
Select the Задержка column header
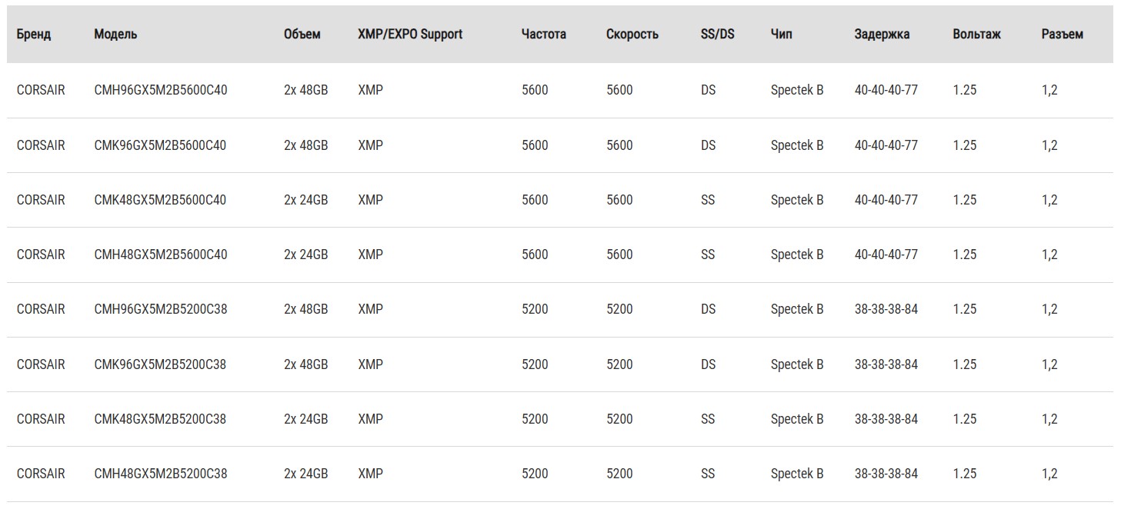point(882,35)
